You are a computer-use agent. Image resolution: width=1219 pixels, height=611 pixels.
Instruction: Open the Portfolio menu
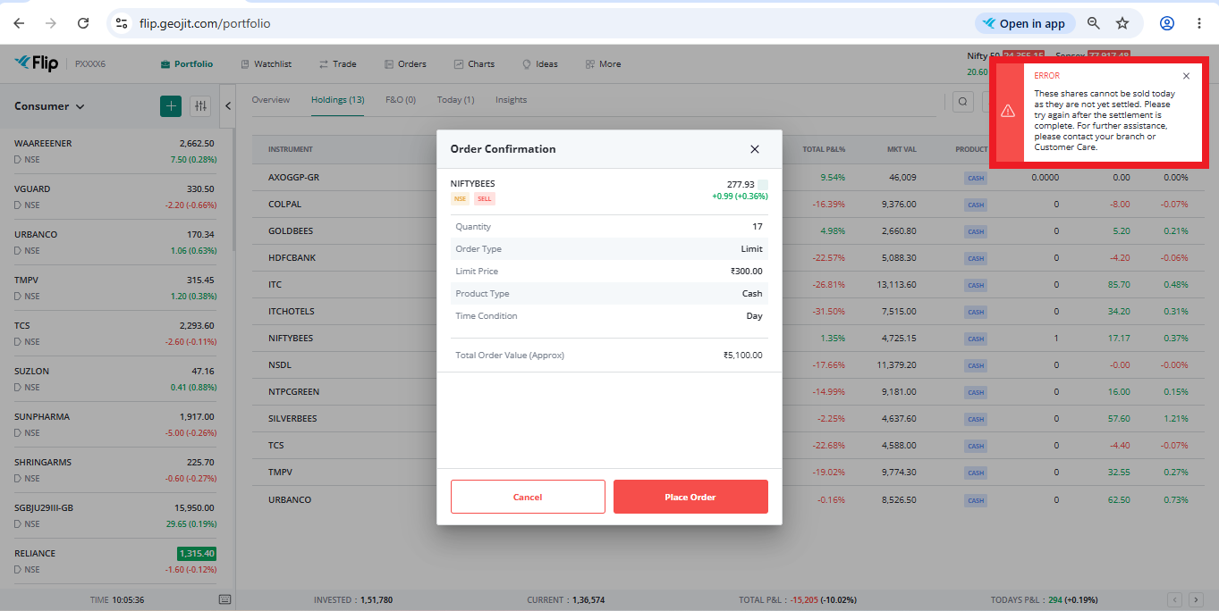coord(187,64)
